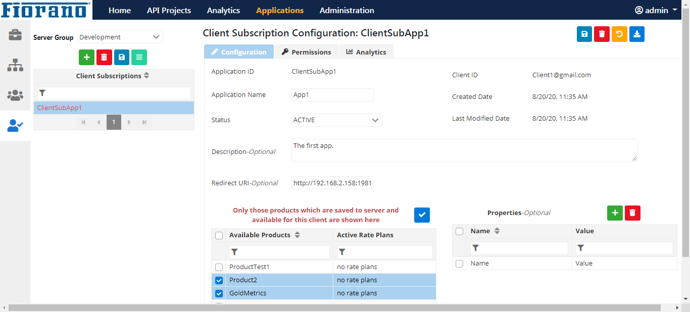Click the Application Name input field
Viewport: 690px width, 312px height.
(x=332, y=95)
